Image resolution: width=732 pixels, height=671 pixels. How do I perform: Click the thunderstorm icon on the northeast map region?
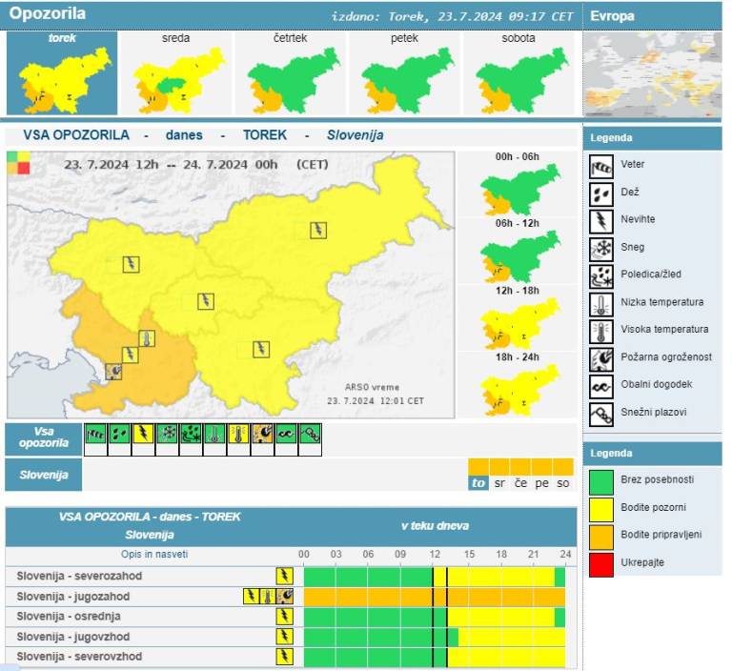click(x=317, y=230)
